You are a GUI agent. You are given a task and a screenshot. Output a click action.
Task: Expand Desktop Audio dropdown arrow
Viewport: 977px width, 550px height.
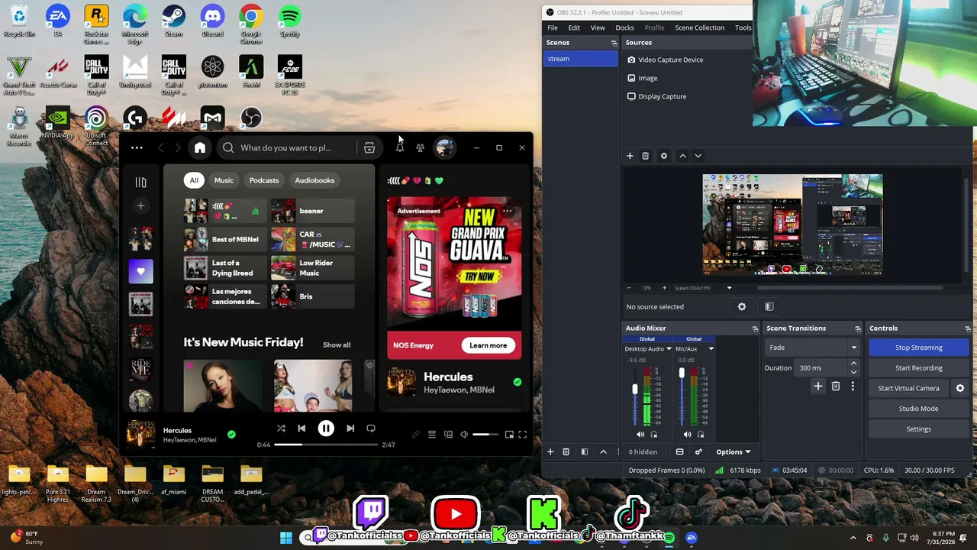pos(669,349)
